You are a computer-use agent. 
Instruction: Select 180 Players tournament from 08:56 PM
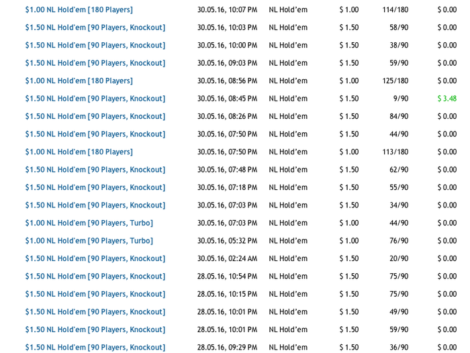click(x=79, y=81)
